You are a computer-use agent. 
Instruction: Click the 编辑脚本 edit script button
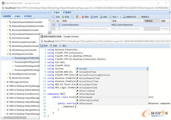pyautogui.click(x=144, y=17)
